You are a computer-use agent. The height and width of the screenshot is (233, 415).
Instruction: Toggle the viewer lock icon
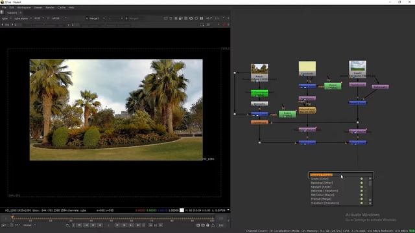point(207,225)
